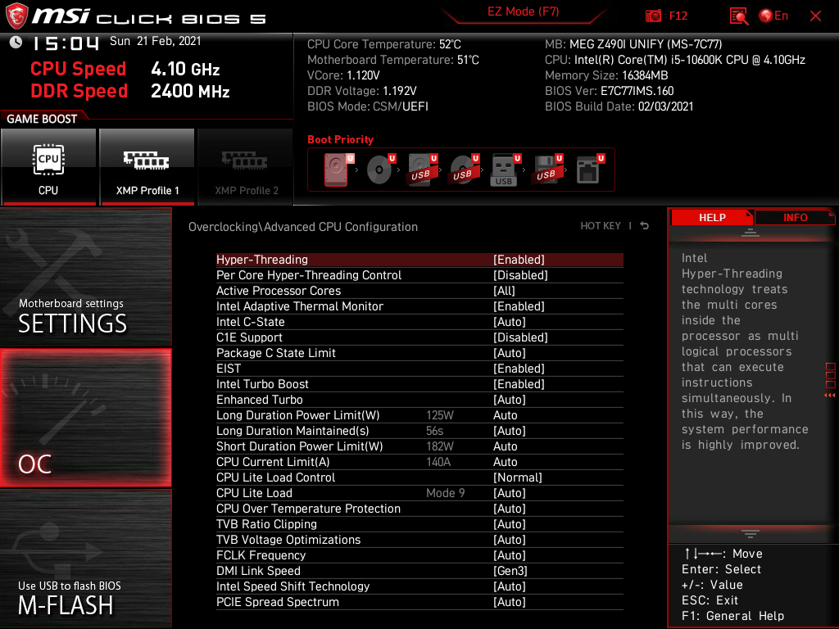The width and height of the screenshot is (839, 629).
Task: Open the BIOS search magnifier icon
Action: [739, 16]
